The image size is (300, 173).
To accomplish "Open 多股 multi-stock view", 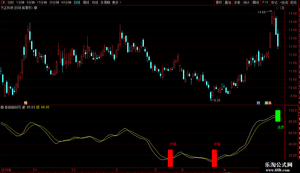I will tap(237, 2).
